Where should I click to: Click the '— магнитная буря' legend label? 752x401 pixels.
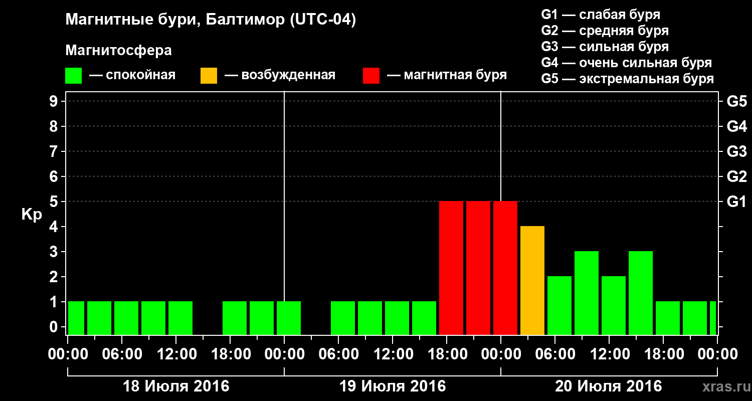447,75
